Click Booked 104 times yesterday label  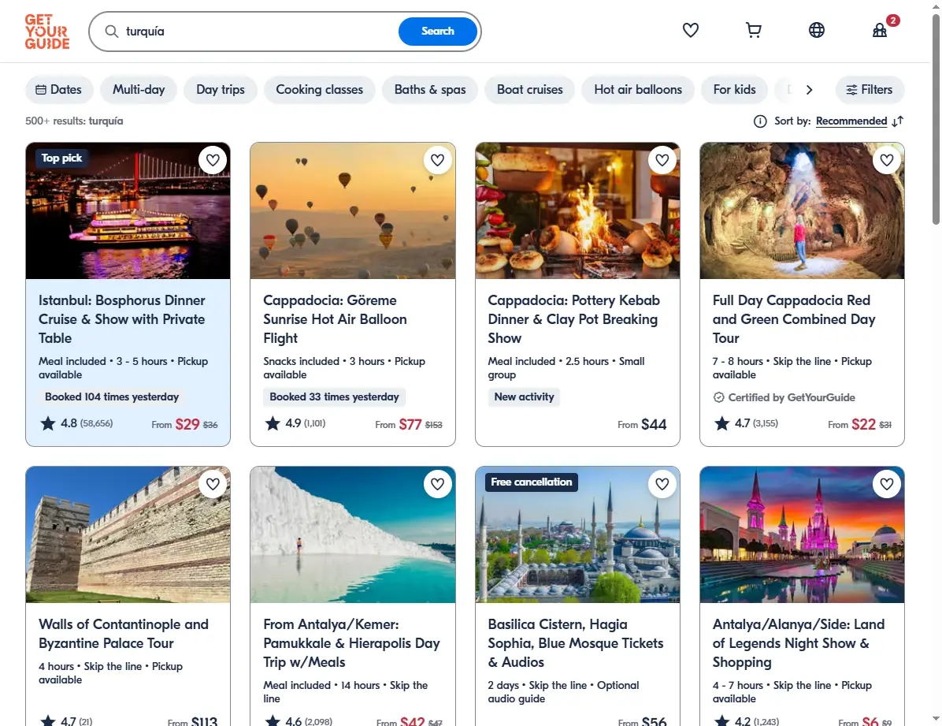[112, 397]
